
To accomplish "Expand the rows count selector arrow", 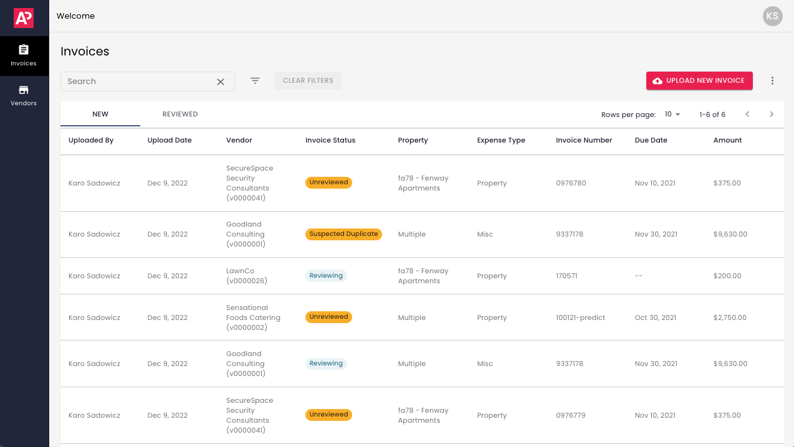I will (677, 115).
